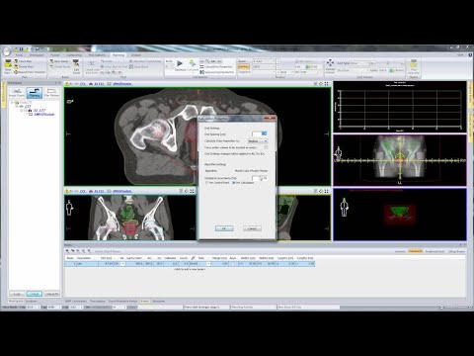Open the Output ribbon tab
The height and width of the screenshot is (356, 474).
(x=136, y=55)
